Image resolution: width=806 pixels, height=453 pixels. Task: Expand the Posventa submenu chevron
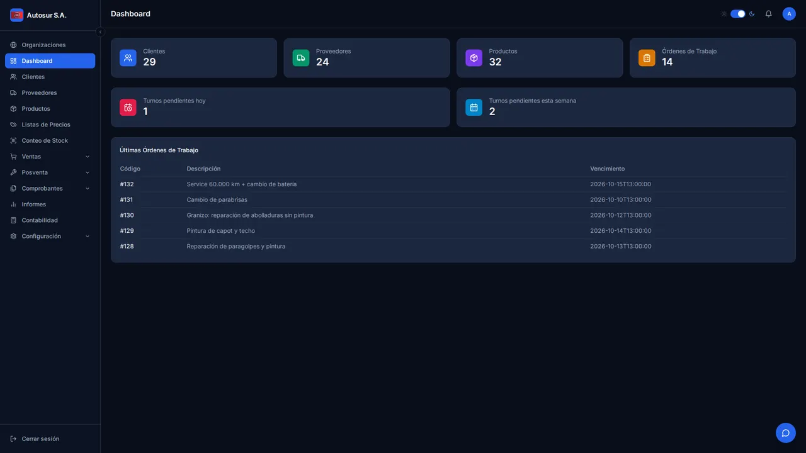88,172
